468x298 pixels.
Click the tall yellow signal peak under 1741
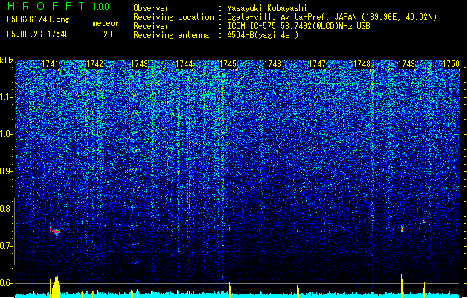pos(56,287)
